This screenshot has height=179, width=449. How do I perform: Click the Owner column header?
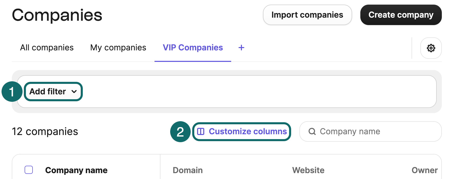424,170
